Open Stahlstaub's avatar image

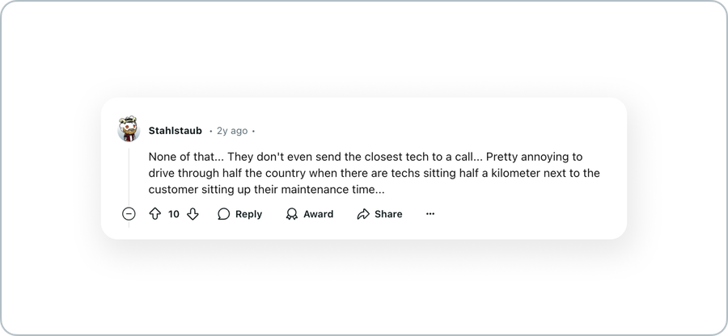[x=129, y=129]
